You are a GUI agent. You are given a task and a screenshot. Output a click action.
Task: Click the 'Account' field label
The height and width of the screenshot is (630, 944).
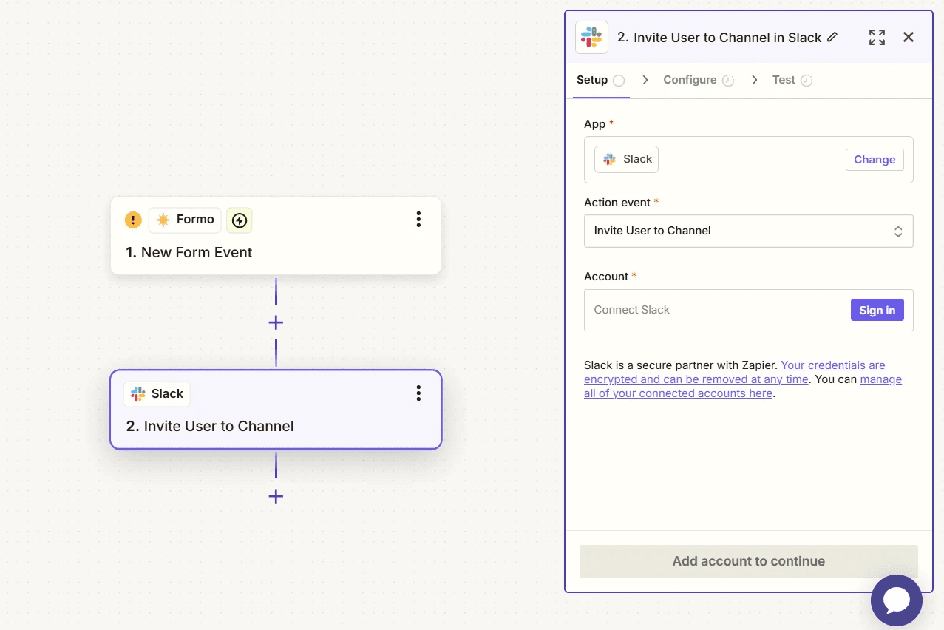pos(606,277)
